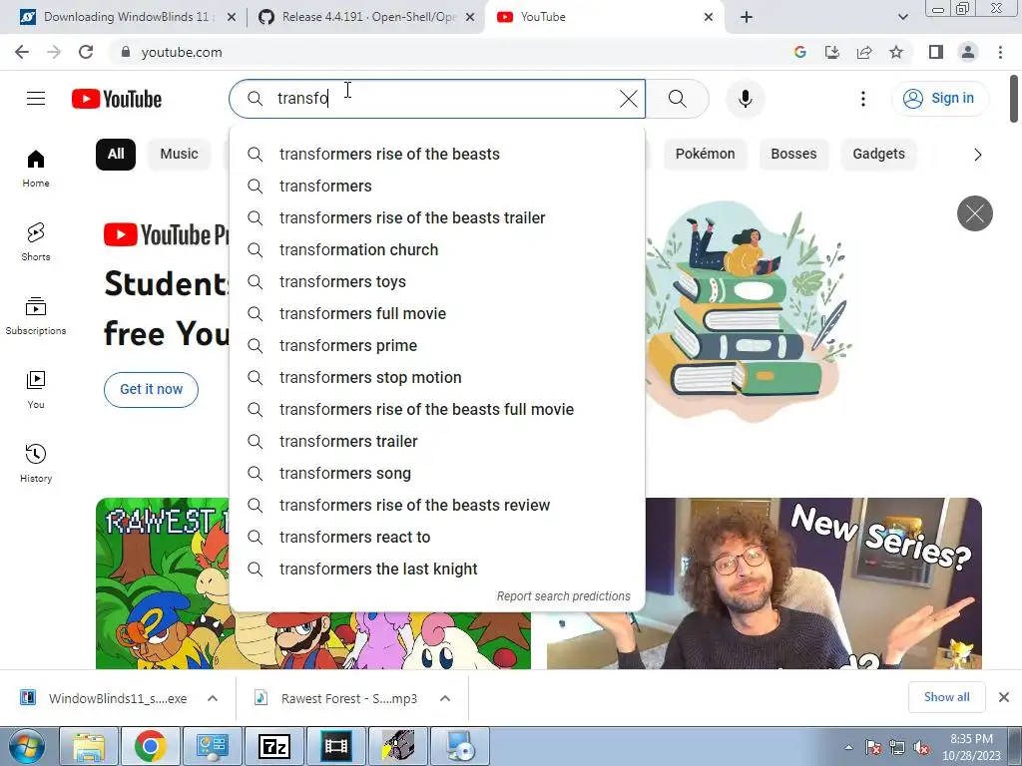The width and height of the screenshot is (1022, 766).
Task: Go to Home in sidebar
Action: [x=36, y=169]
